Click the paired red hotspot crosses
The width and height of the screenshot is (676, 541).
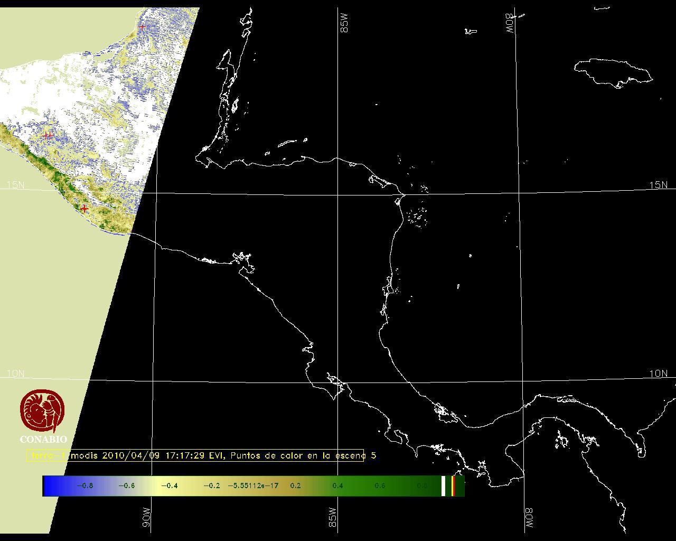[48, 136]
